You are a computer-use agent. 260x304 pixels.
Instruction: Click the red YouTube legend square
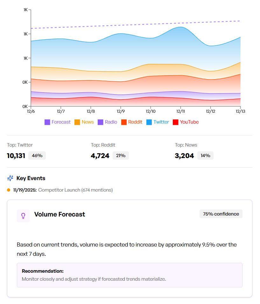(175, 122)
